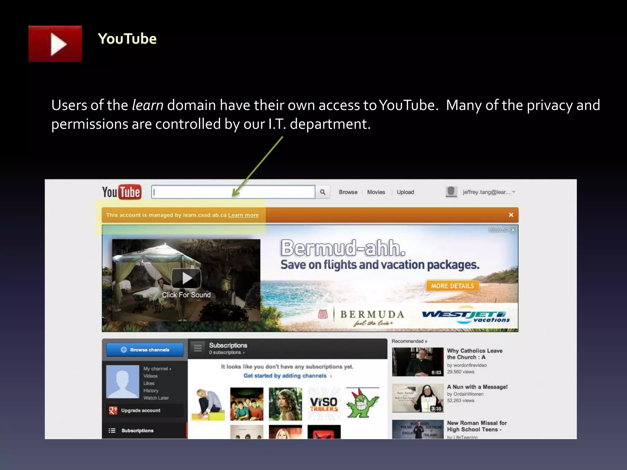Open the Subscriptions list menu icon

click(198, 348)
